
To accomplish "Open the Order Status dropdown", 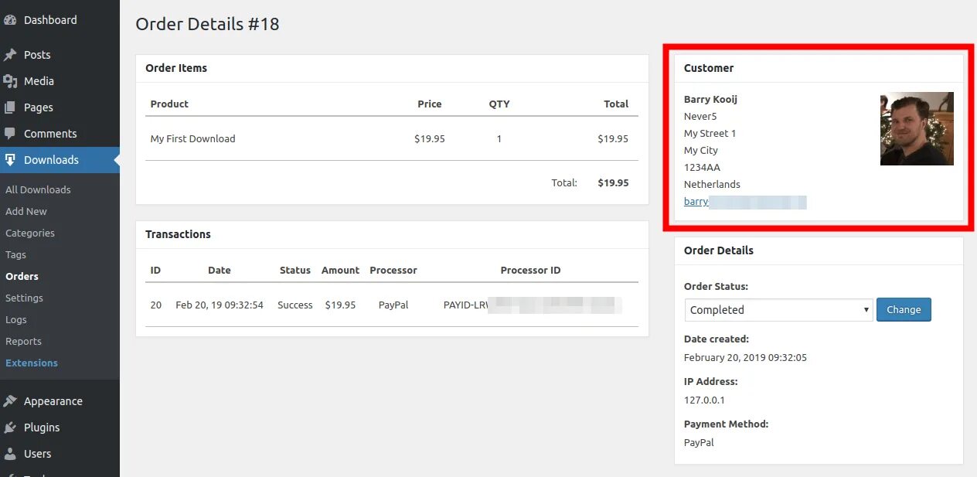I will (x=778, y=310).
